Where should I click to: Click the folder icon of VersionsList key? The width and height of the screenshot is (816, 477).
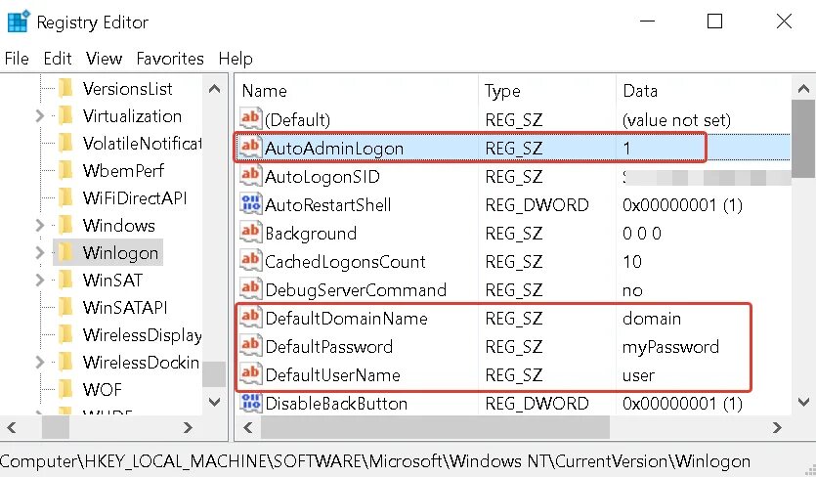point(65,88)
